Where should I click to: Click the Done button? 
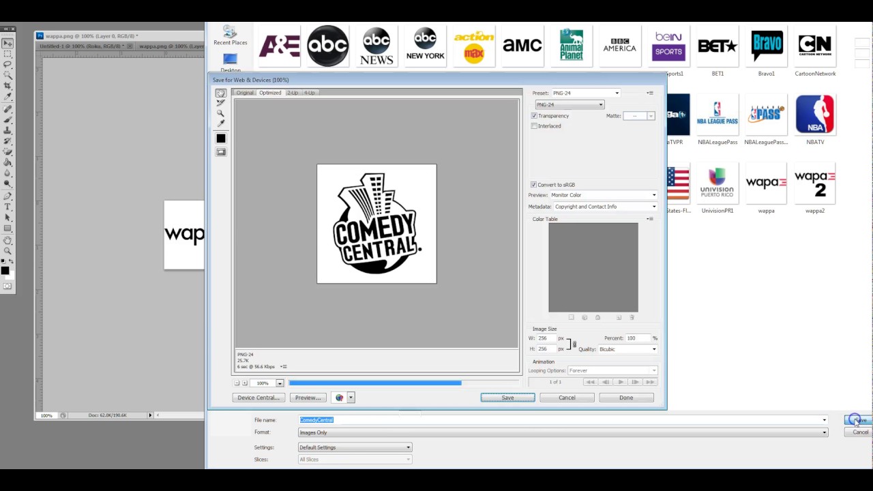coord(626,398)
